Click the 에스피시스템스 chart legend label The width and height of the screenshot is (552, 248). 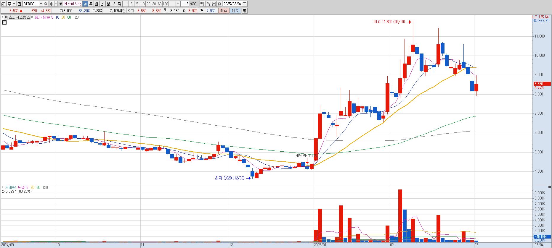click(x=17, y=17)
